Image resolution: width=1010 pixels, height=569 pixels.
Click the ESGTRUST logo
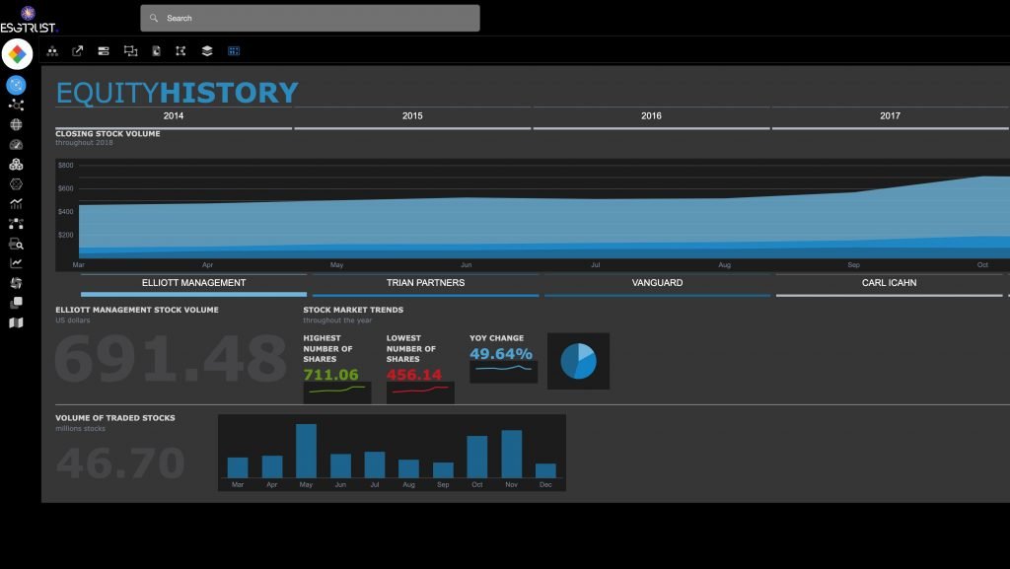click(x=29, y=20)
